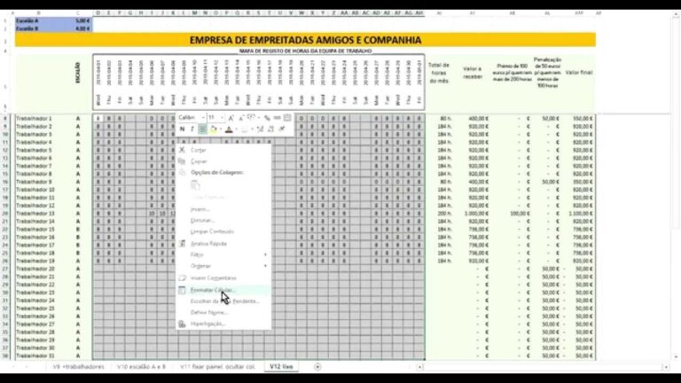
Task: Click the vertical scrollbar down arrow
Action: [677, 357]
